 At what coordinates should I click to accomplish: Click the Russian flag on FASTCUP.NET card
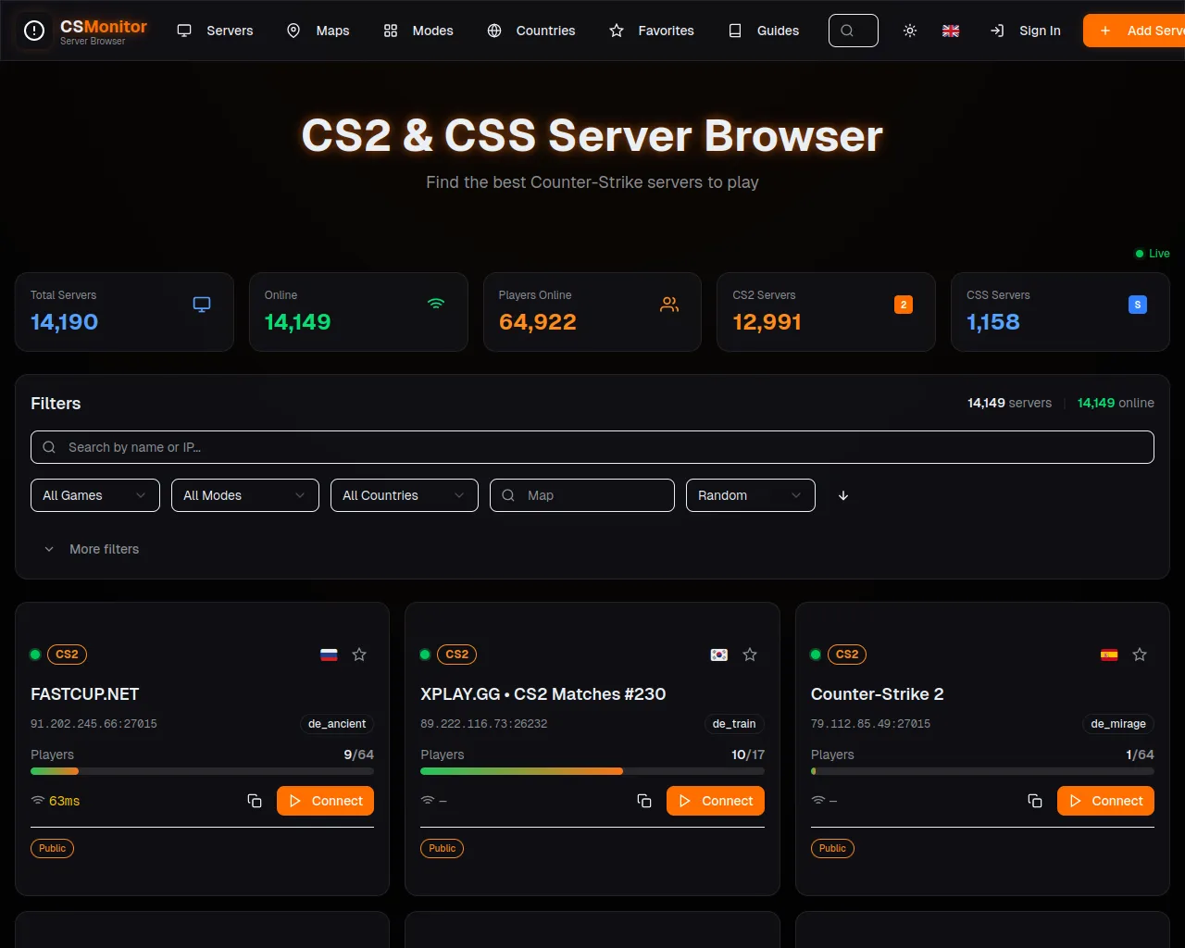pos(329,655)
